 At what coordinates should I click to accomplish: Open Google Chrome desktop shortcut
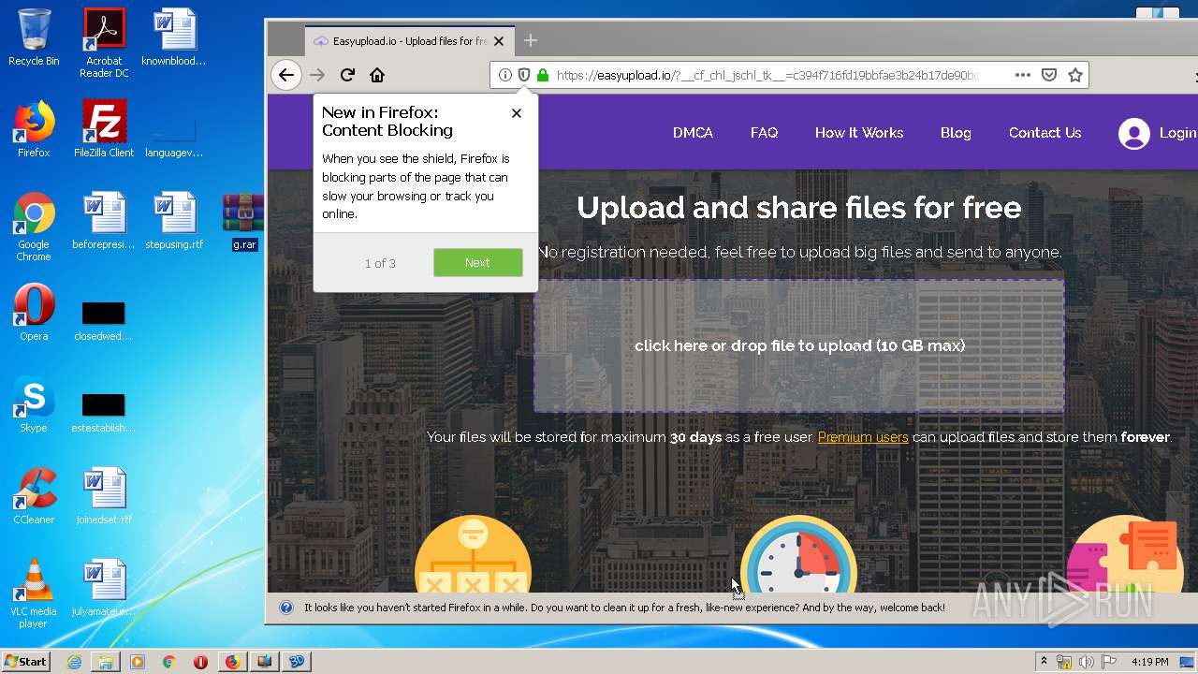pos(34,227)
